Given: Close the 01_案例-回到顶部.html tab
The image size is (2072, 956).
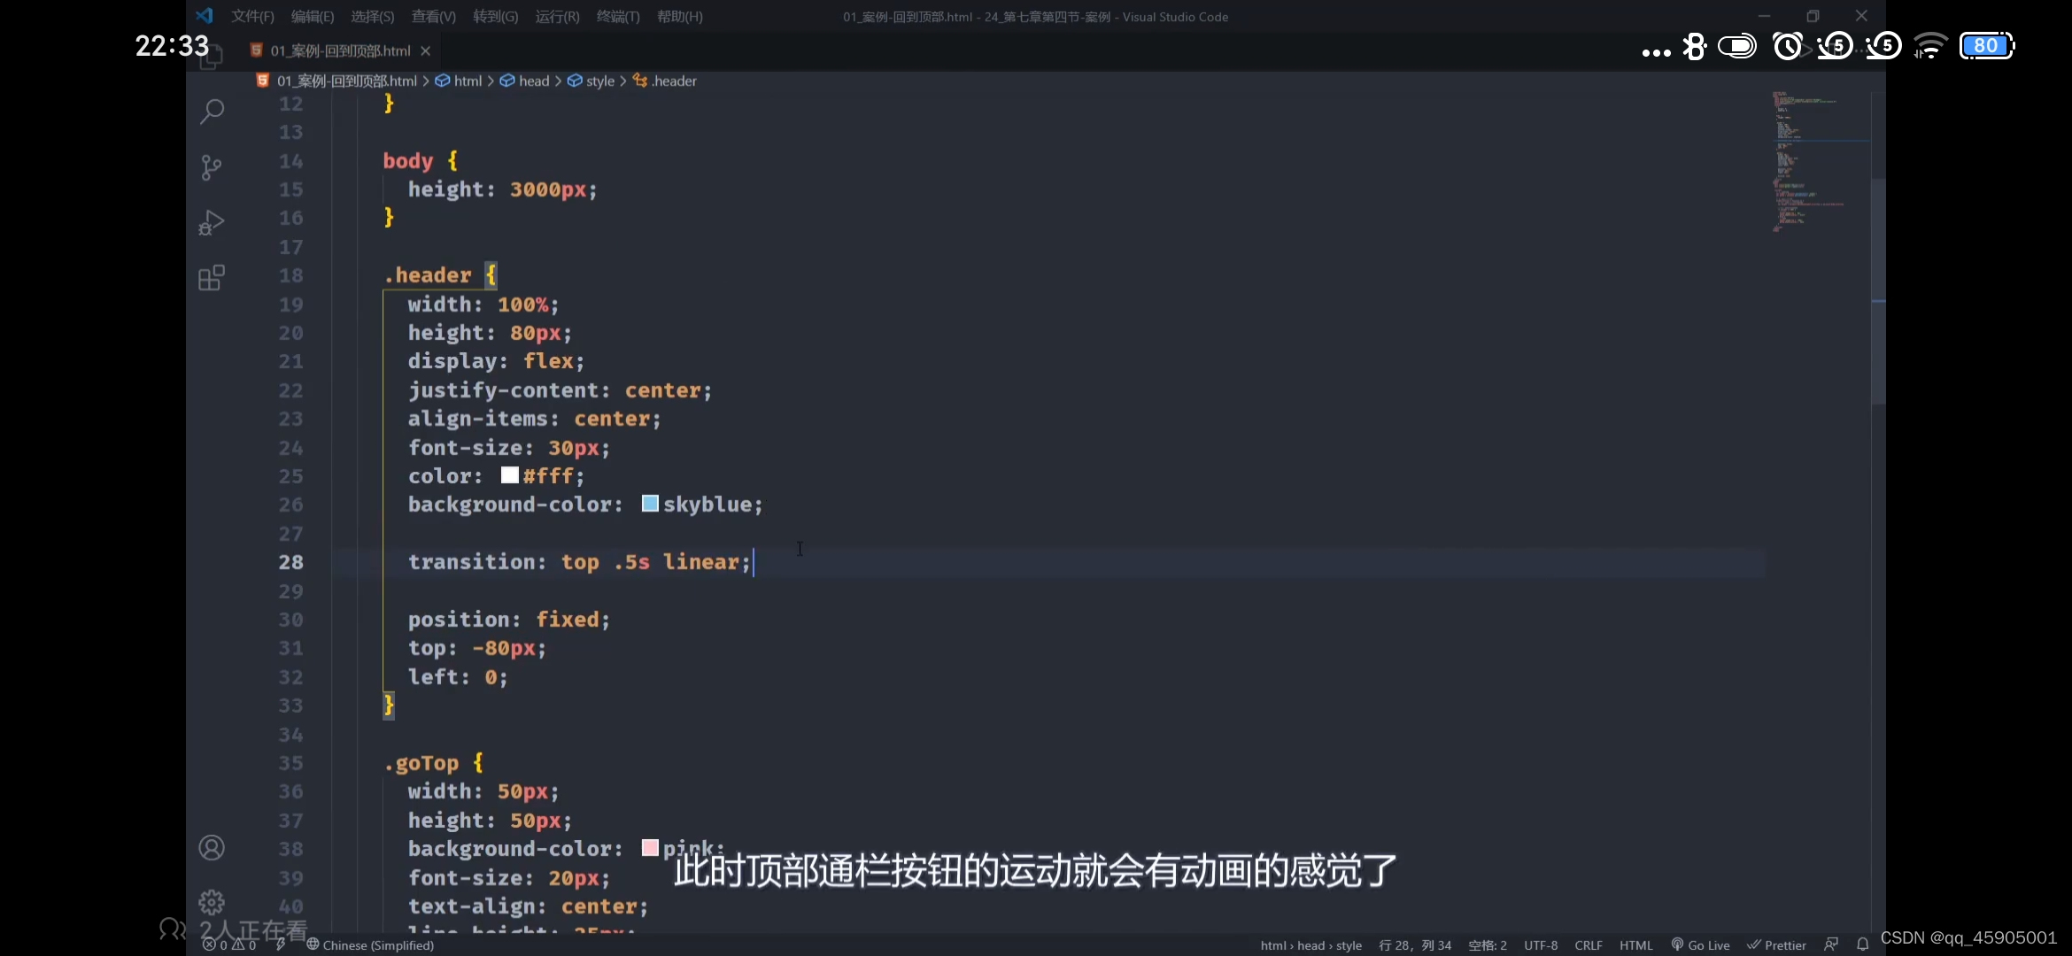Looking at the screenshot, I should (426, 51).
